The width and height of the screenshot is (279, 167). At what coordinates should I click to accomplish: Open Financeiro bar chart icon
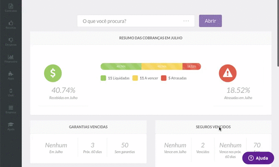tap(11, 58)
